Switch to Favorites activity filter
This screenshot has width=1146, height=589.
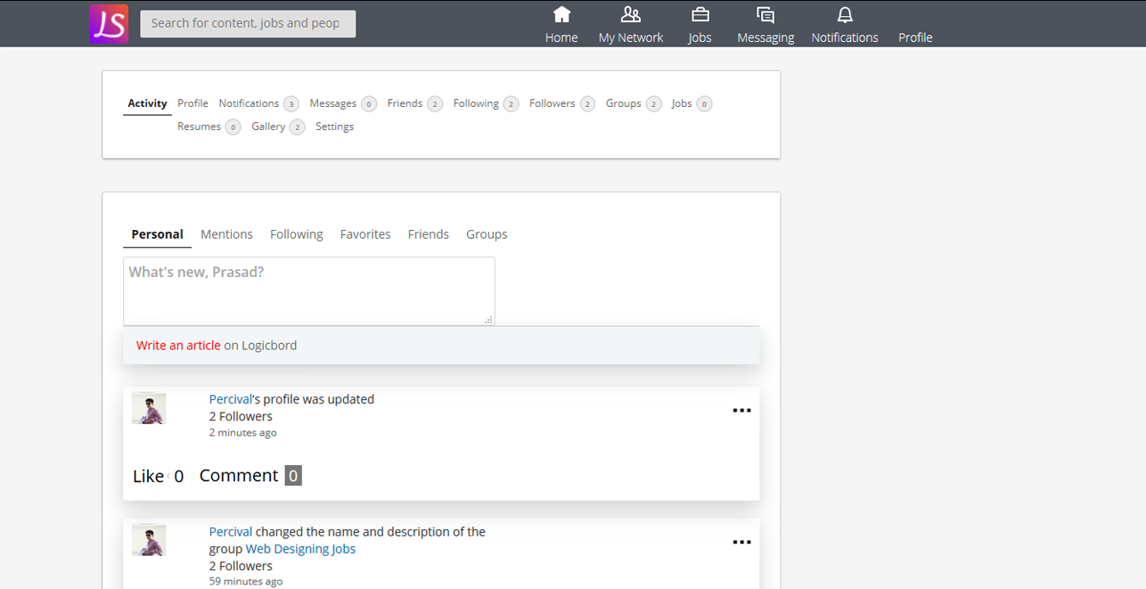[x=365, y=234]
